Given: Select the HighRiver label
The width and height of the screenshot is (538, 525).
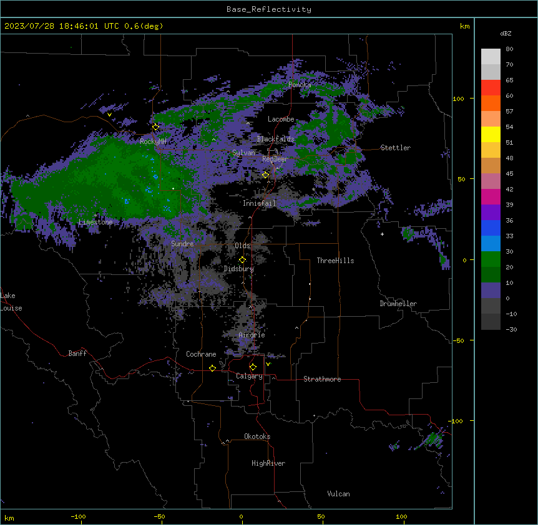Looking at the screenshot, I should tap(268, 463).
